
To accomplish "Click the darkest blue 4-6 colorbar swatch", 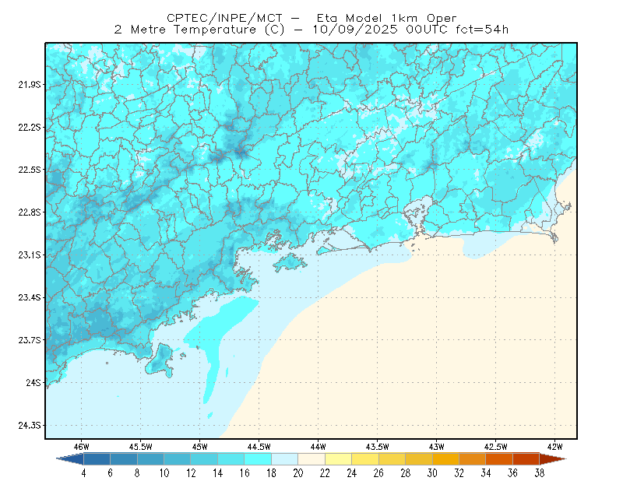I will [x=97, y=459].
